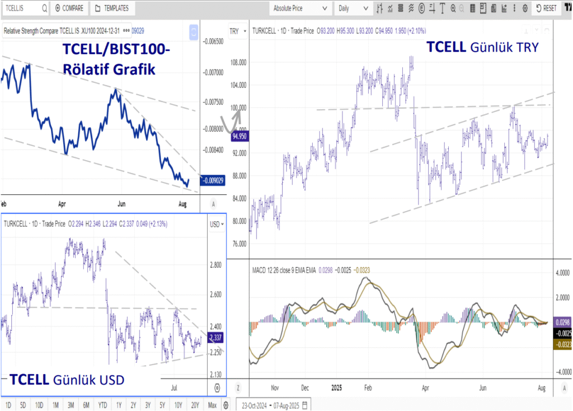Click the circled-E events icon in the toolbar

(421, 7)
